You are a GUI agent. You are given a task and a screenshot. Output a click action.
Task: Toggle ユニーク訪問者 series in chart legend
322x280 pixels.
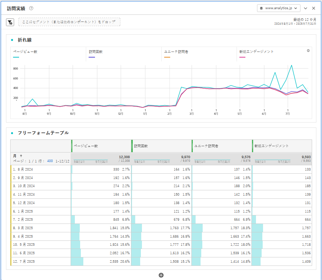pyautogui.click(x=176, y=52)
